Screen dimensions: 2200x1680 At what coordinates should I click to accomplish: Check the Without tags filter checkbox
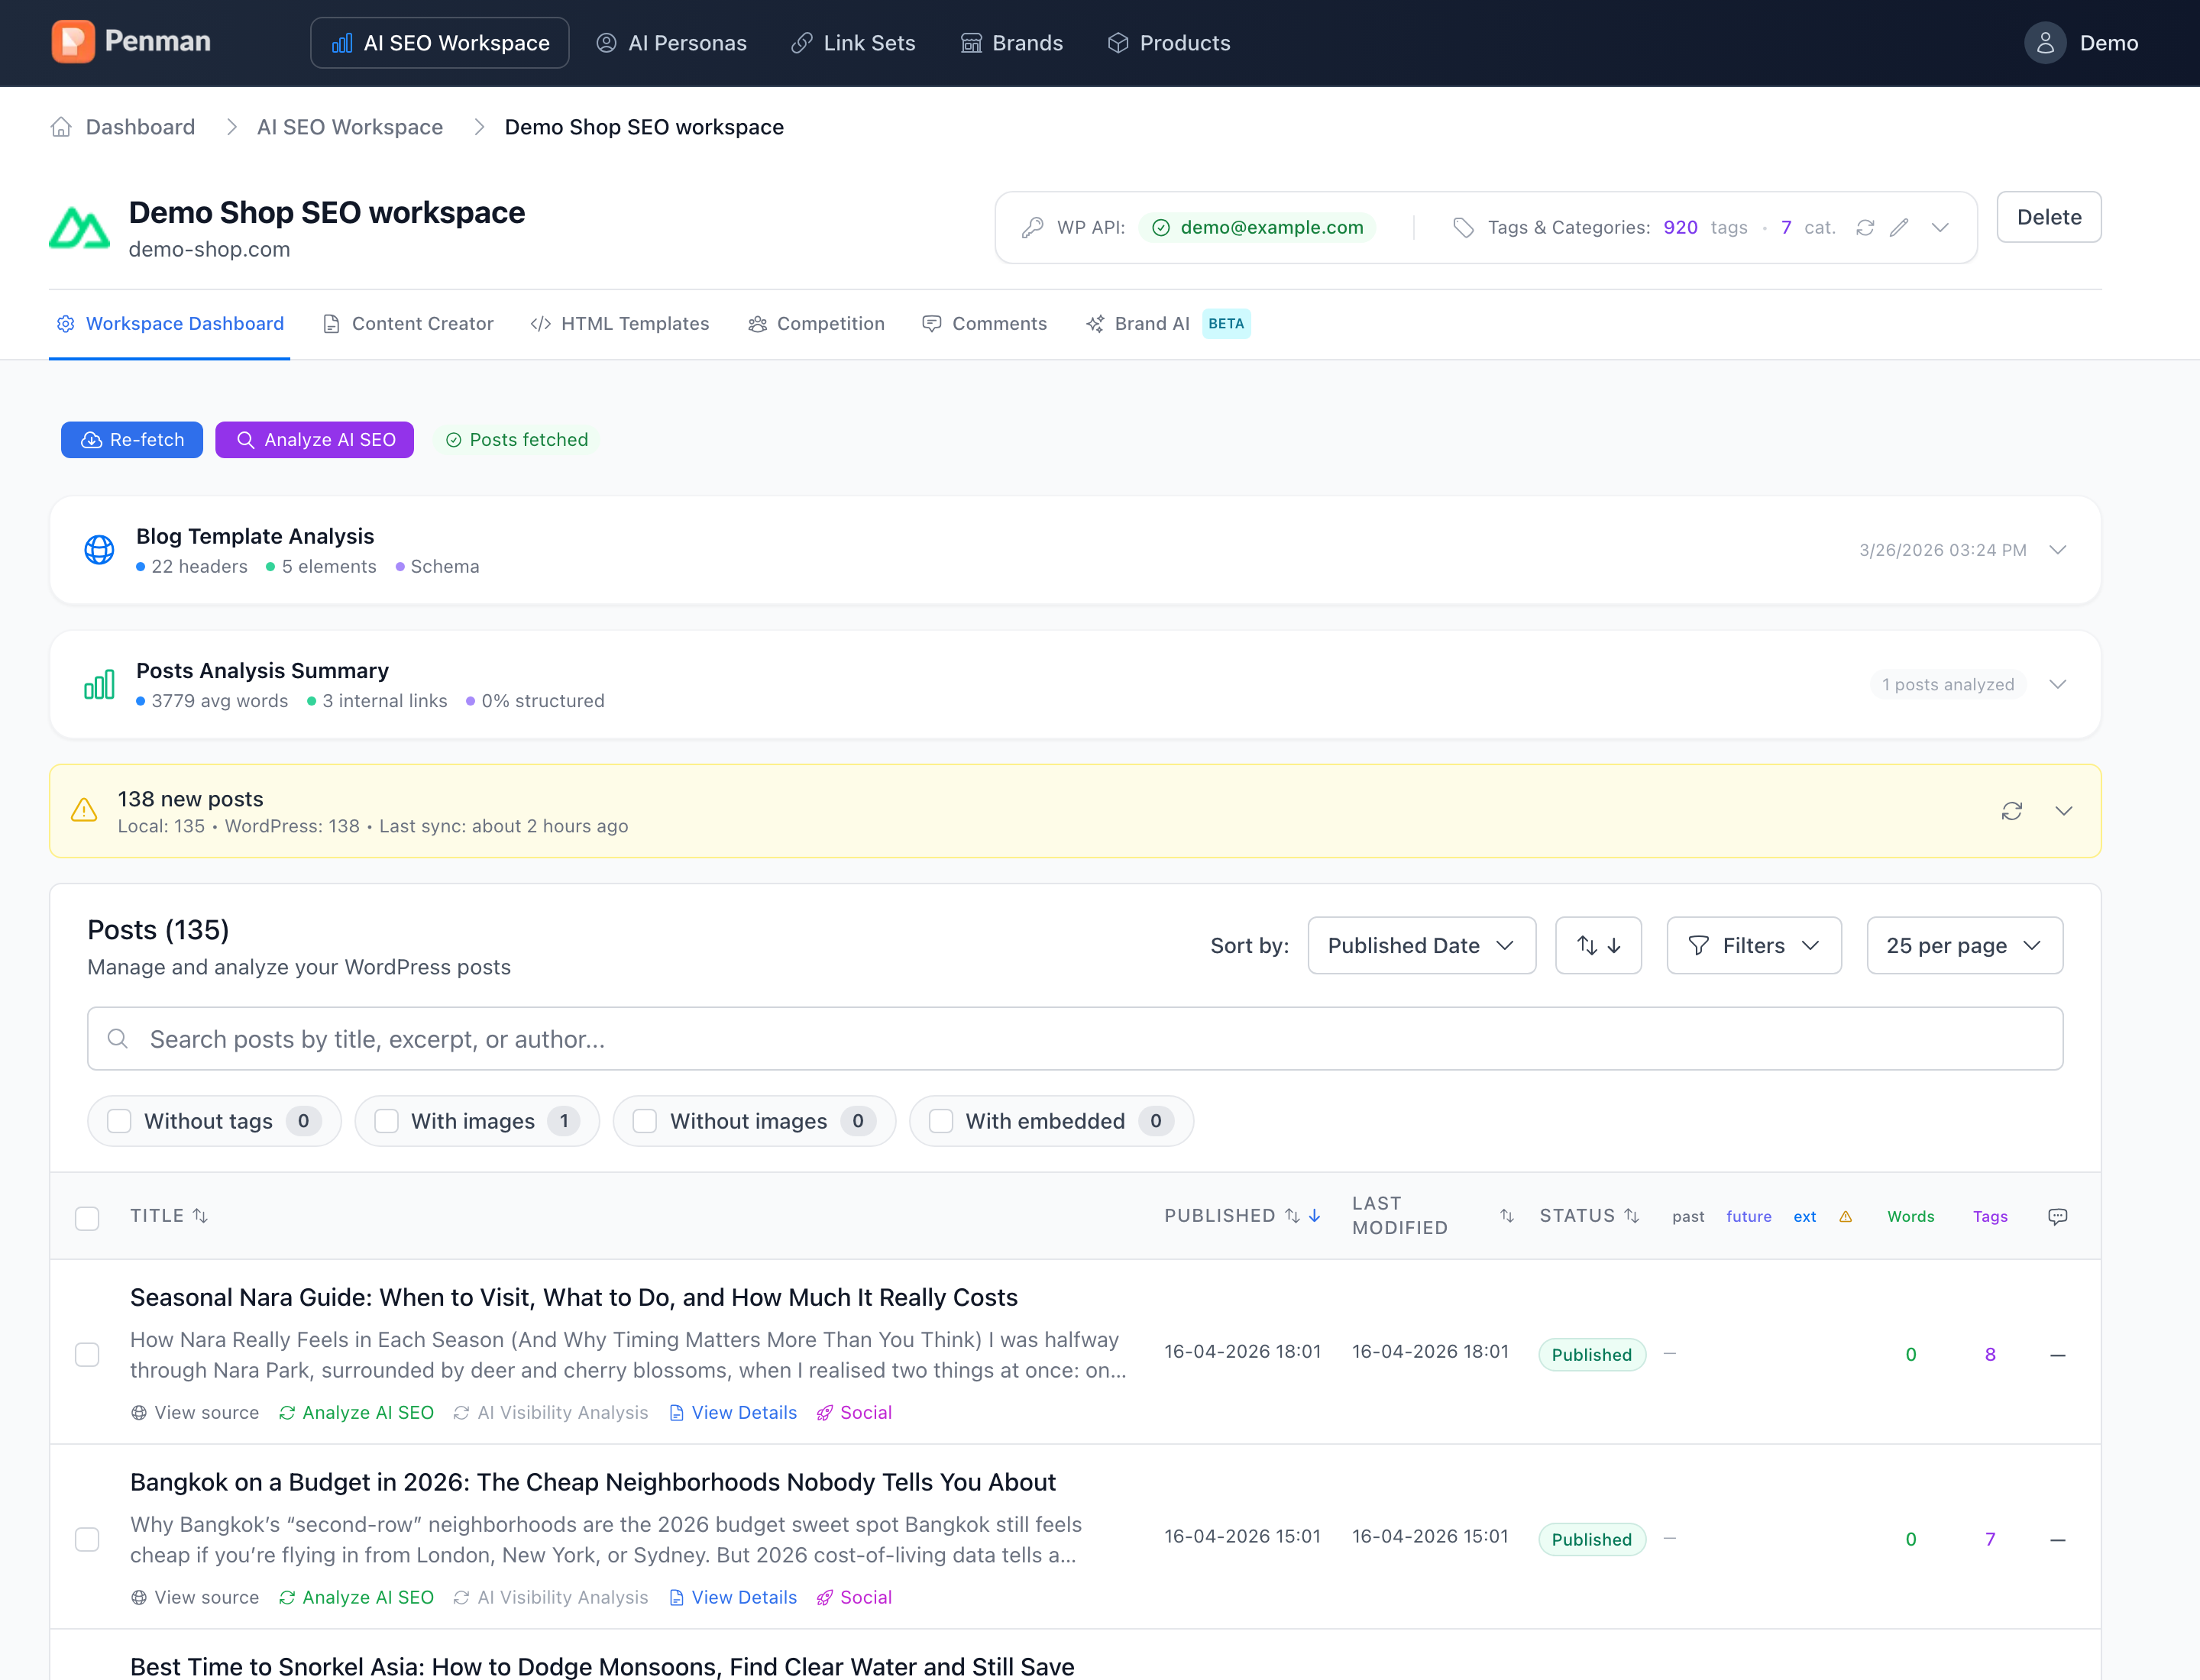[x=119, y=1121]
